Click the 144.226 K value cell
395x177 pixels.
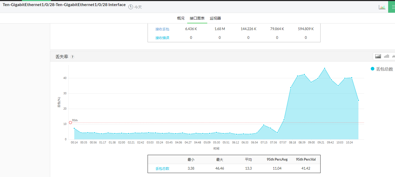point(248,29)
